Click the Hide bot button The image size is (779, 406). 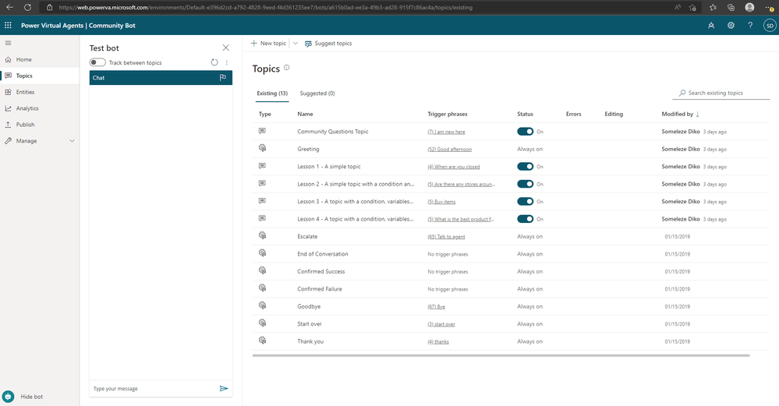click(x=23, y=397)
